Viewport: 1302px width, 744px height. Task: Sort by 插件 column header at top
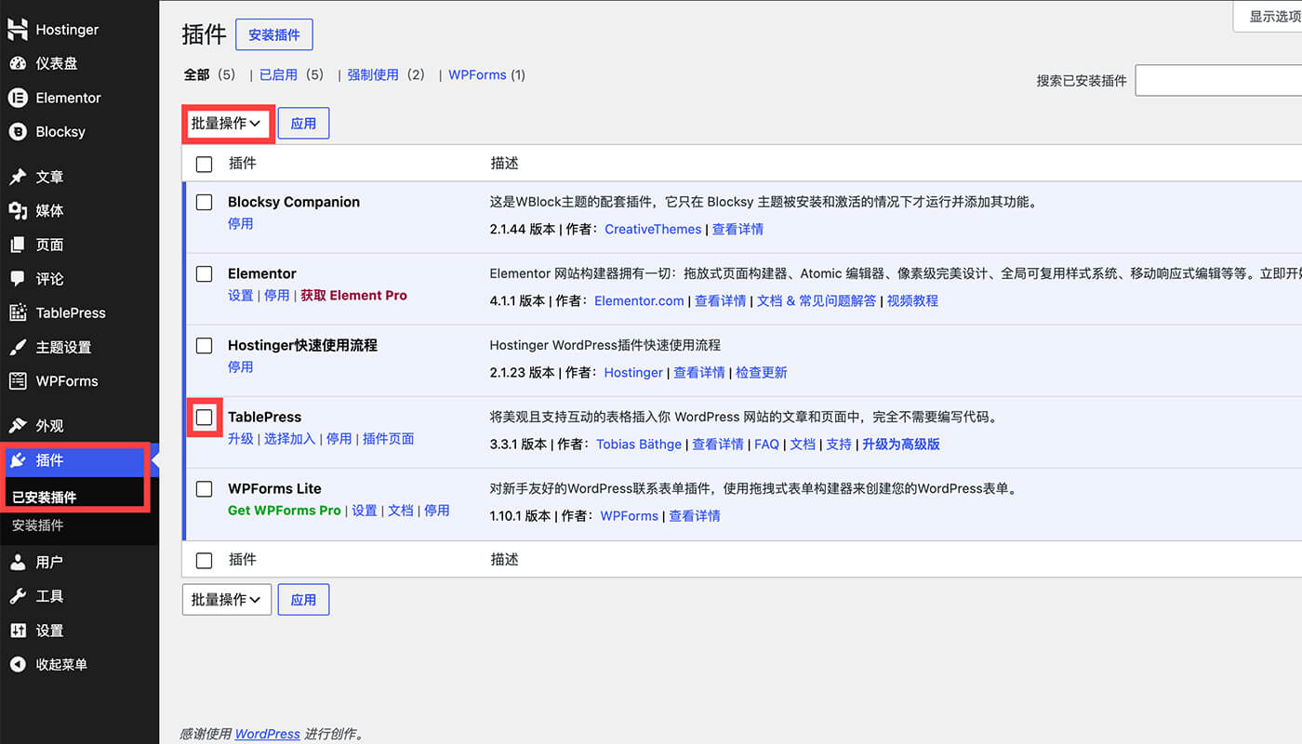tap(243, 164)
